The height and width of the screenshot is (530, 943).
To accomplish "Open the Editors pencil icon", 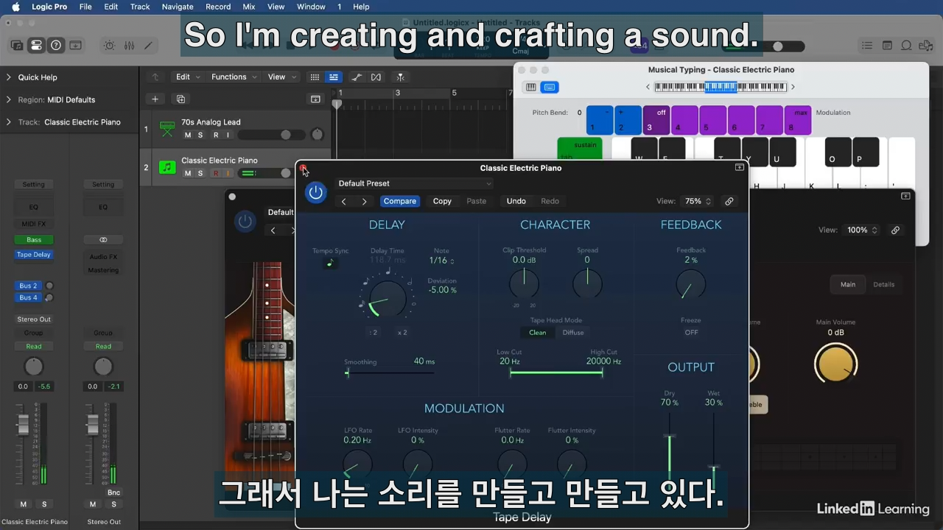I will [x=148, y=46].
